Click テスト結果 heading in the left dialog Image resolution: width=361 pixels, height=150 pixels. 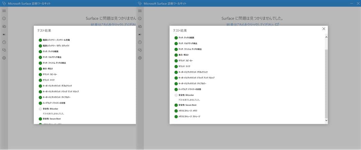coord(44,31)
